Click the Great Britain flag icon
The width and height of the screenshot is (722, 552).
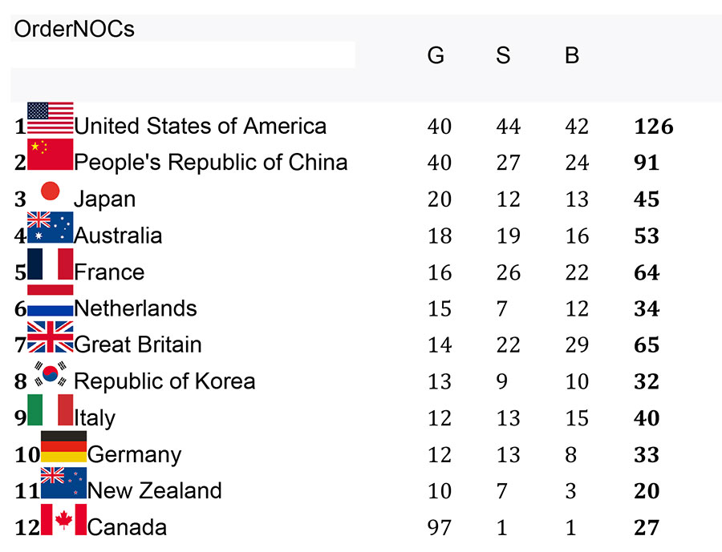[x=51, y=336]
